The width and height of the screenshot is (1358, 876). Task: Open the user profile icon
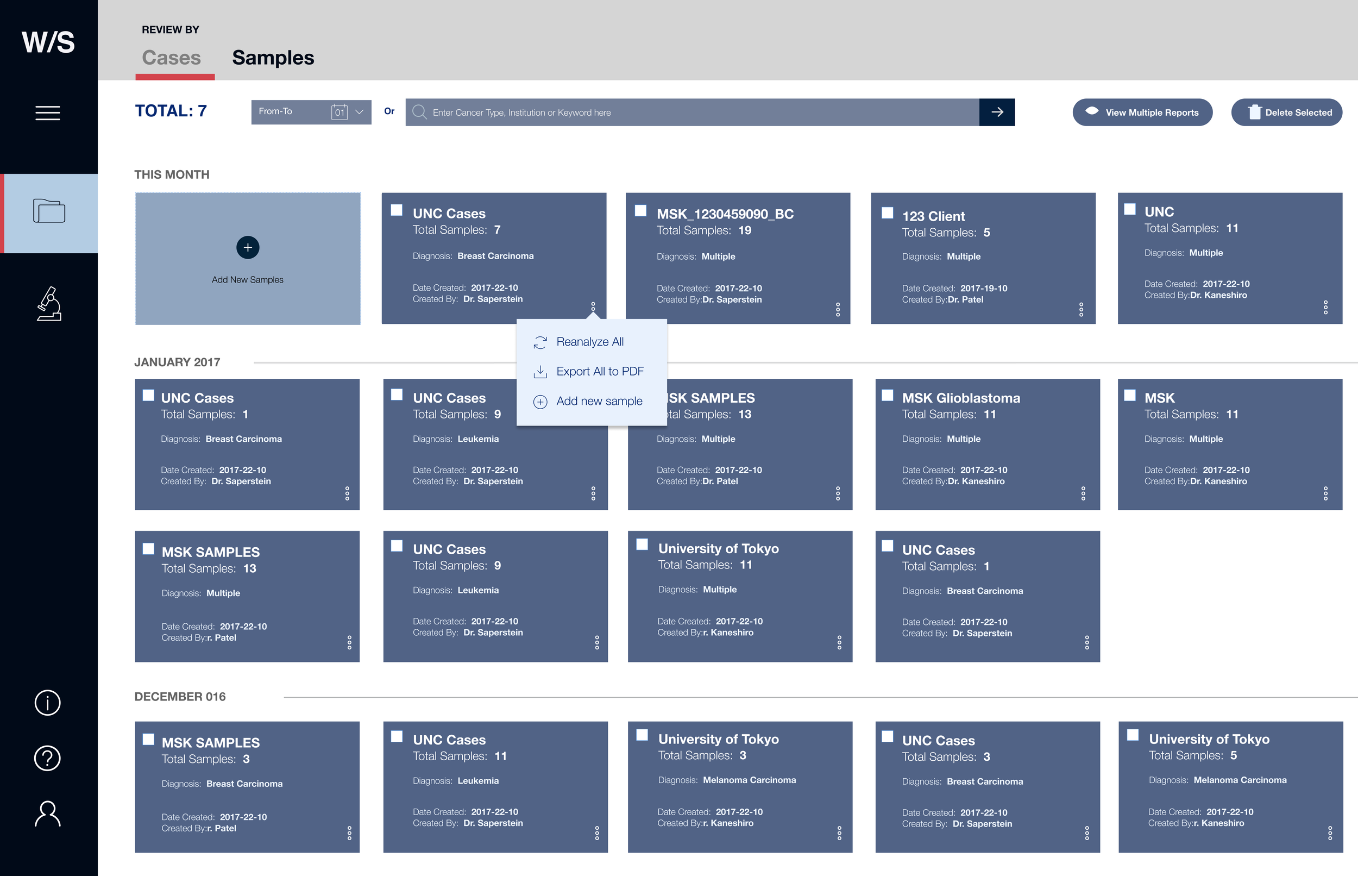48,814
